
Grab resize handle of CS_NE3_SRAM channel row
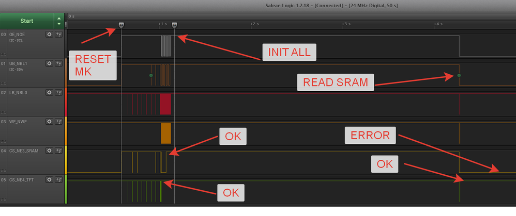point(4,170)
